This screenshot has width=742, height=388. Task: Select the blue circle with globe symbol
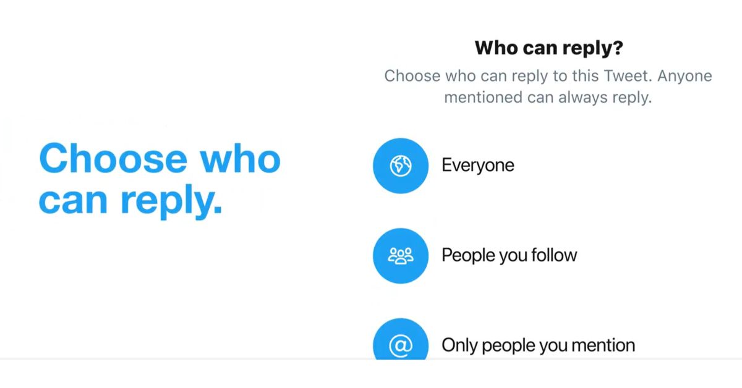tap(400, 165)
